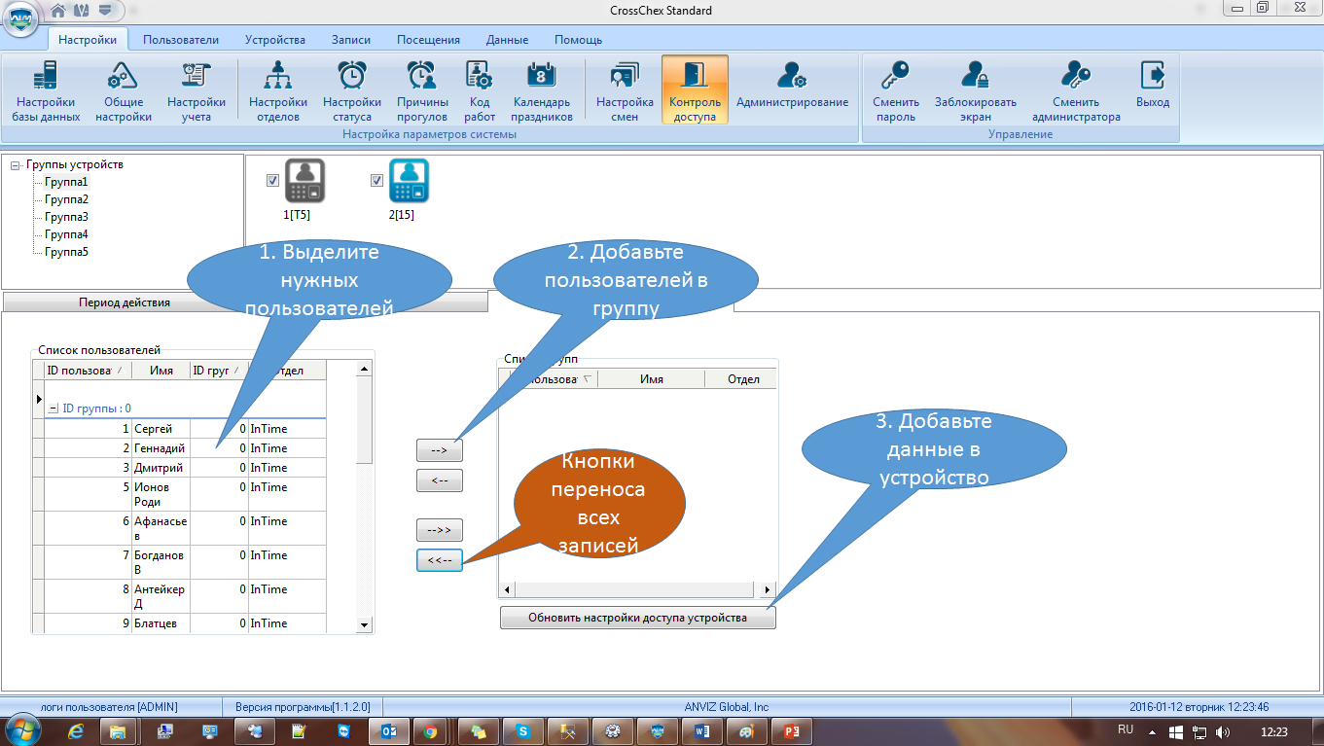Viewport: 1324px width, 746px height.
Task: Open Настройка смен icon
Action: [x=625, y=76]
